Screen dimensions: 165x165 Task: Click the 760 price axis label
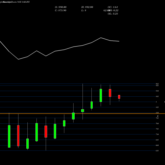pos(157,123)
